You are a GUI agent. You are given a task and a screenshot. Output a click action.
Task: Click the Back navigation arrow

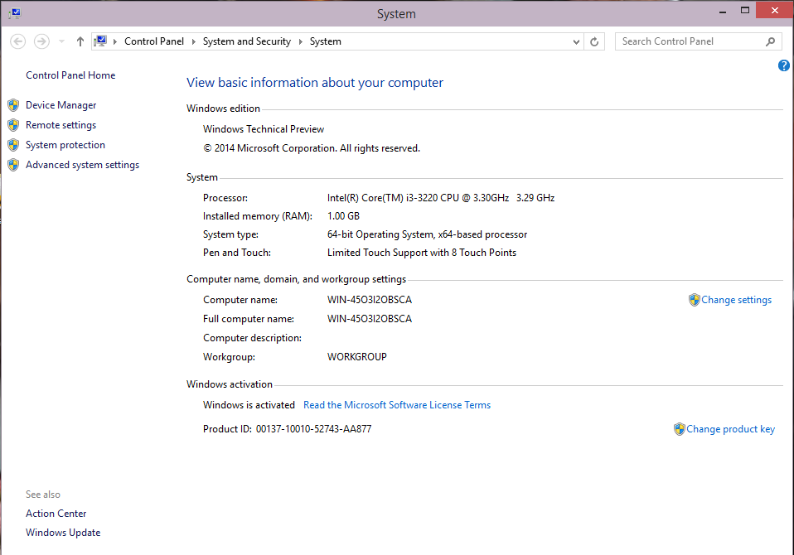(x=18, y=41)
